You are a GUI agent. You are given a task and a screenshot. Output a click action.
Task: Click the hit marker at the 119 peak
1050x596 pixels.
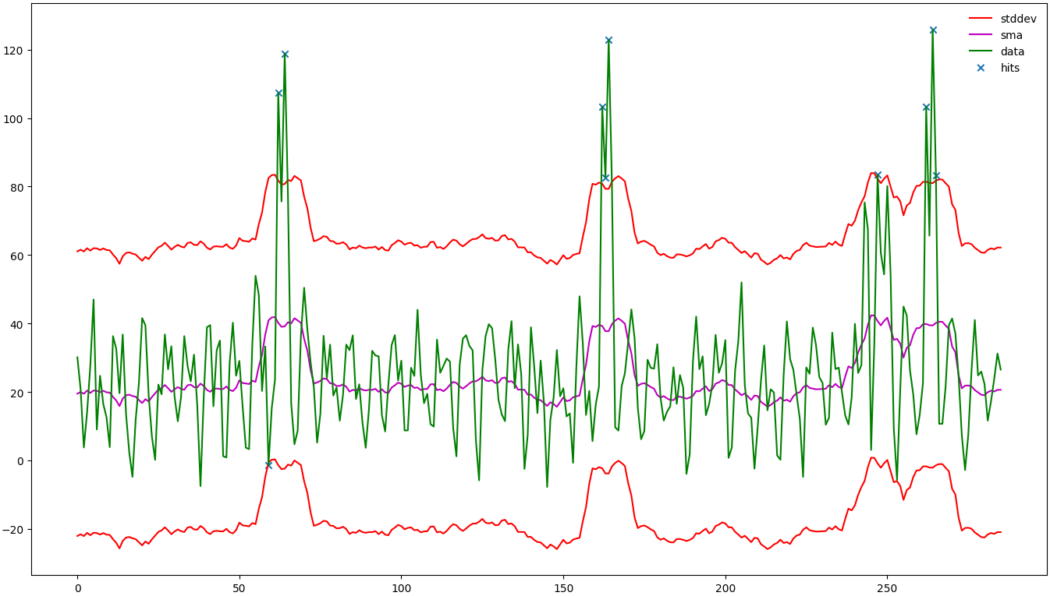[x=285, y=55]
